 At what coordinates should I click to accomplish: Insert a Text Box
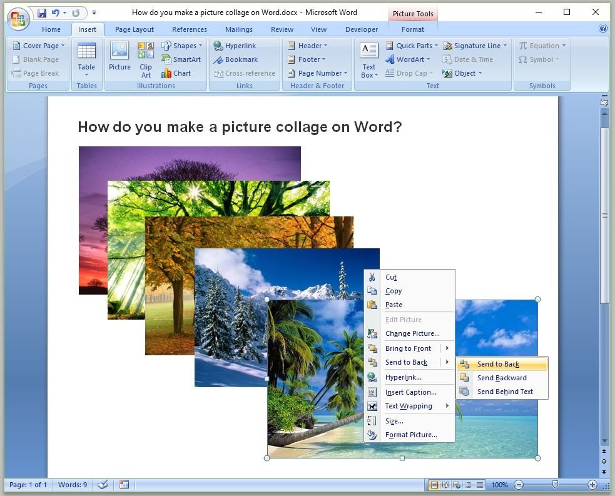click(368, 59)
